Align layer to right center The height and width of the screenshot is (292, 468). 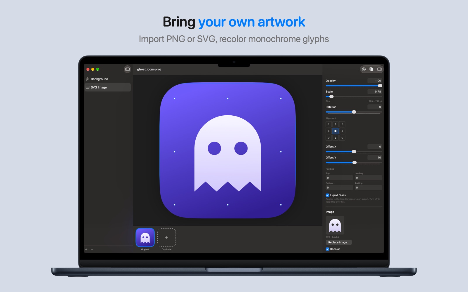coord(342,131)
